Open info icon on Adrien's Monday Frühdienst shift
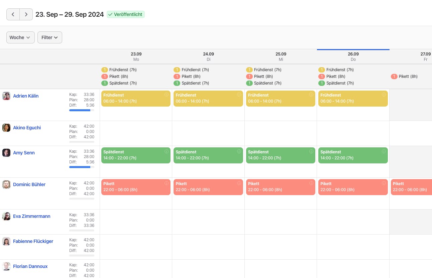 [167, 95]
